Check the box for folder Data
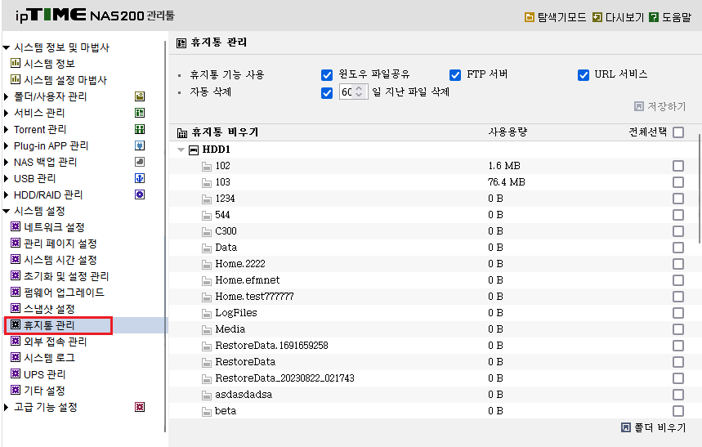This screenshot has width=702, height=447. pyautogui.click(x=678, y=248)
